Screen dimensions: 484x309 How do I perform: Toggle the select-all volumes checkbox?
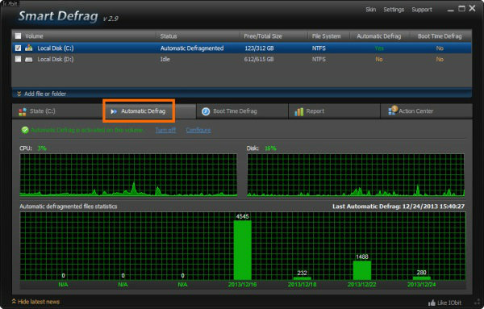(19, 35)
